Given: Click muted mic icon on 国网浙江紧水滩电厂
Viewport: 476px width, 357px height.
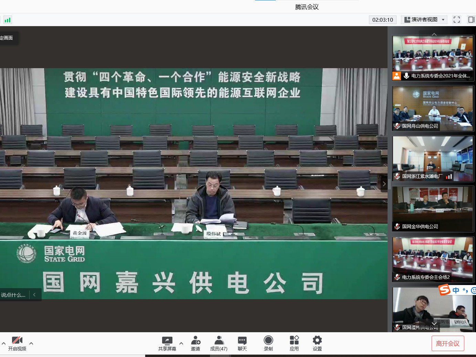Looking at the screenshot, I should click(397, 176).
